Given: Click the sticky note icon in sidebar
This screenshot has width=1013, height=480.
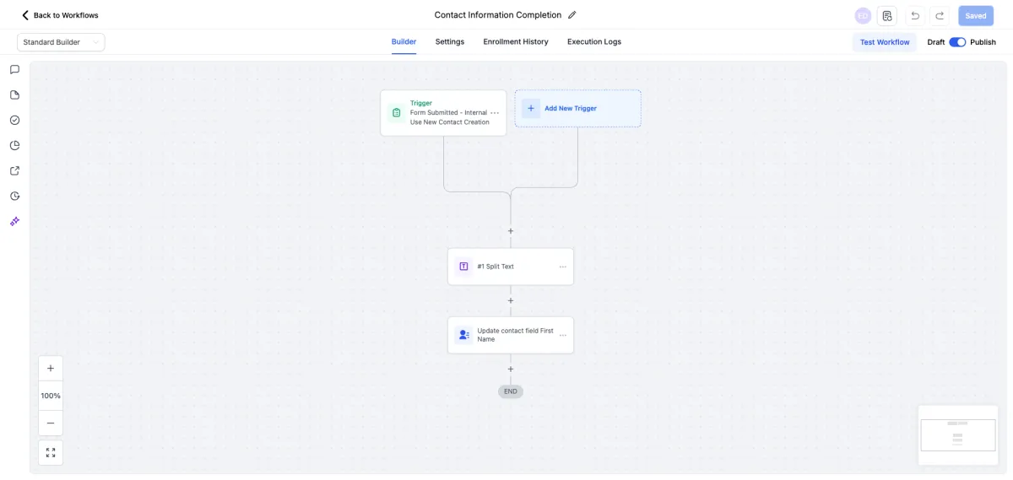Looking at the screenshot, I should point(14,95).
